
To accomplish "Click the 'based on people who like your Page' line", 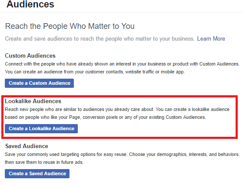I will pyautogui.click(x=105, y=117).
